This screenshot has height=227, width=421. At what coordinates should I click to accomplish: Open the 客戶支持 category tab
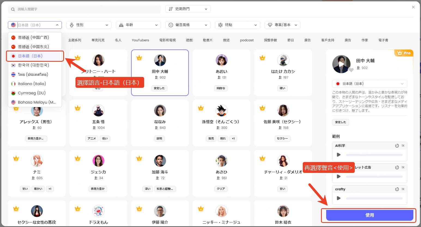(328, 40)
